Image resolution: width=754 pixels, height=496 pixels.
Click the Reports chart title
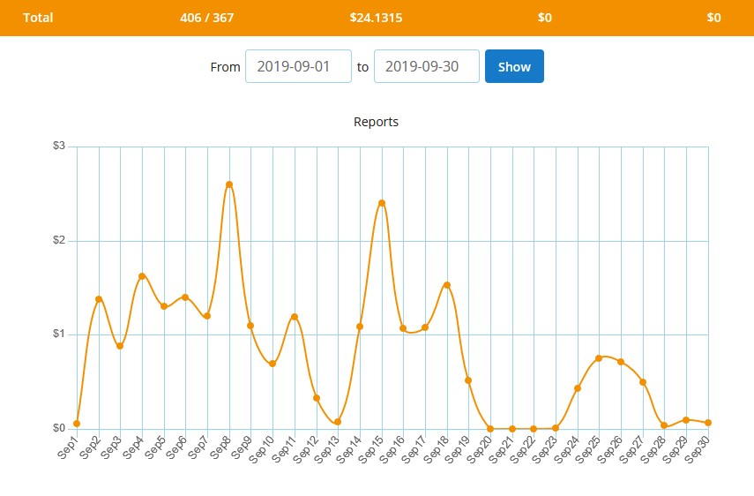point(376,122)
